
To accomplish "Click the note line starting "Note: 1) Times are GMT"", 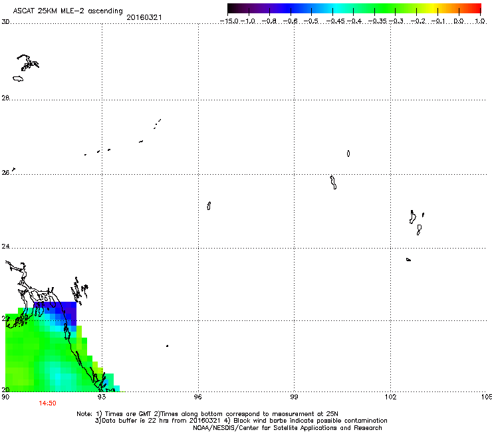I will 207,414.
